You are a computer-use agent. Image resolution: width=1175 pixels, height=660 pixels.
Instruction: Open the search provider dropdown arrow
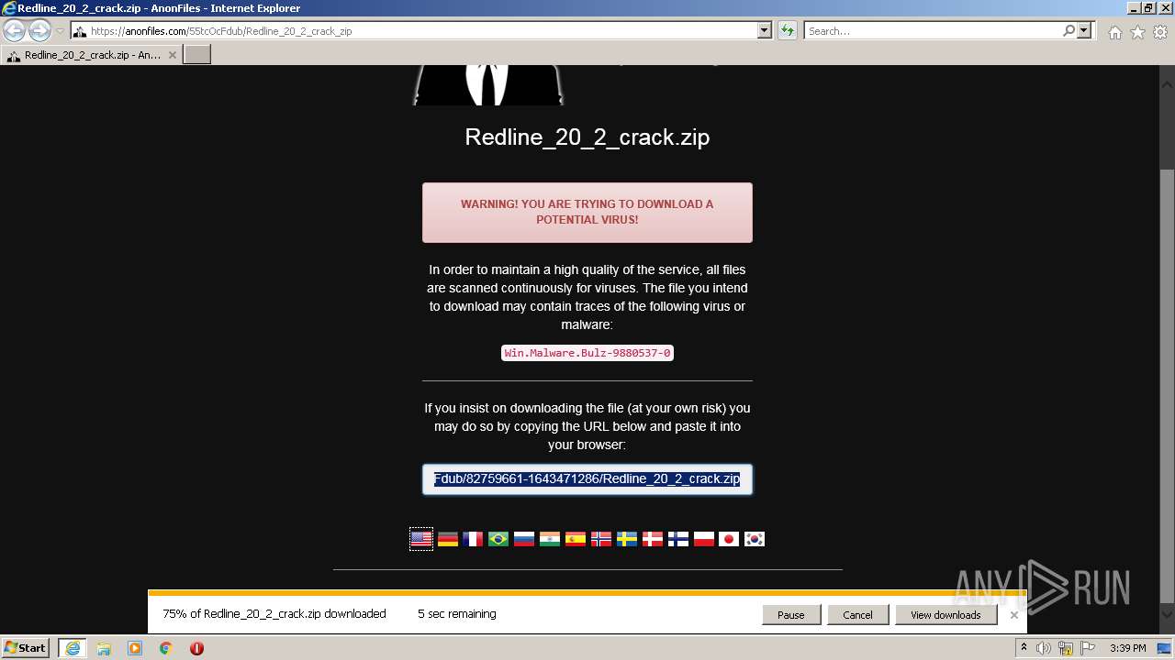coord(1084,31)
